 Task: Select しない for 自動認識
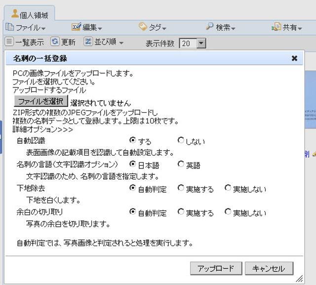tap(181, 140)
